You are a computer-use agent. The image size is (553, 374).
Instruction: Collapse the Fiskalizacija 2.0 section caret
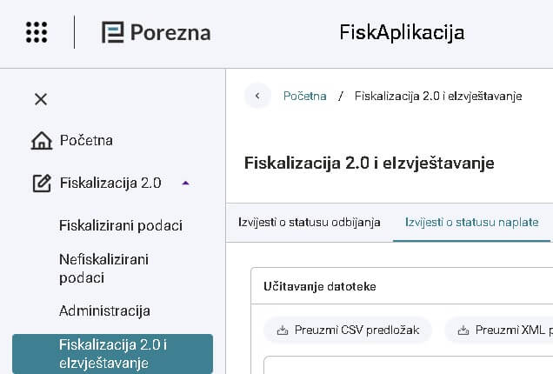pyautogui.click(x=184, y=184)
